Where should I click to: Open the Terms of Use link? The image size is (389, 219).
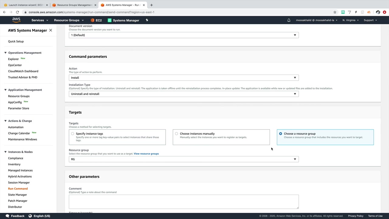coord(375,216)
